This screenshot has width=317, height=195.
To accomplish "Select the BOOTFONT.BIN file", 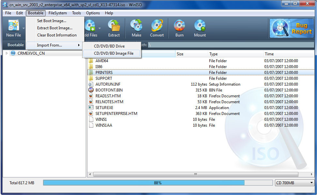I will tap(109, 90).
